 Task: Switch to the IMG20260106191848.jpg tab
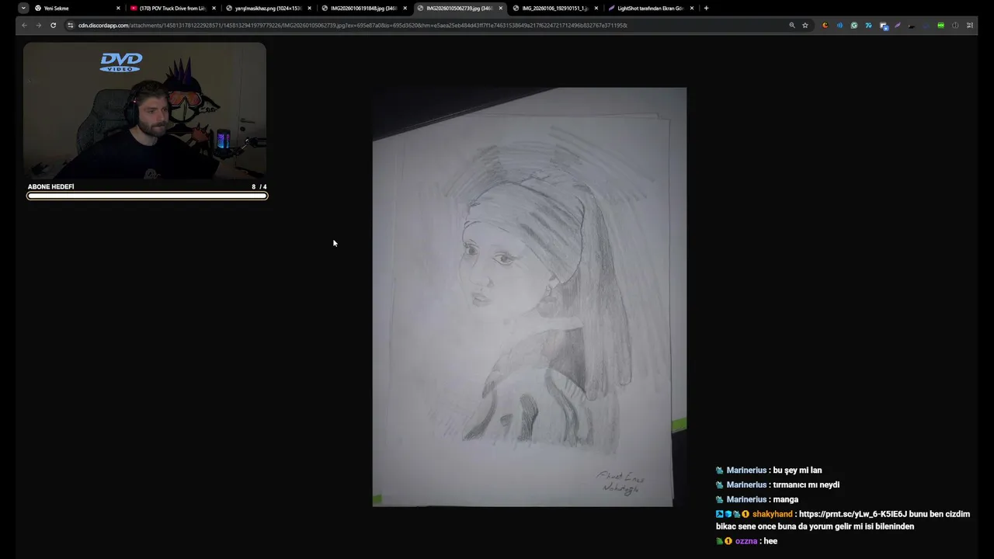point(363,8)
